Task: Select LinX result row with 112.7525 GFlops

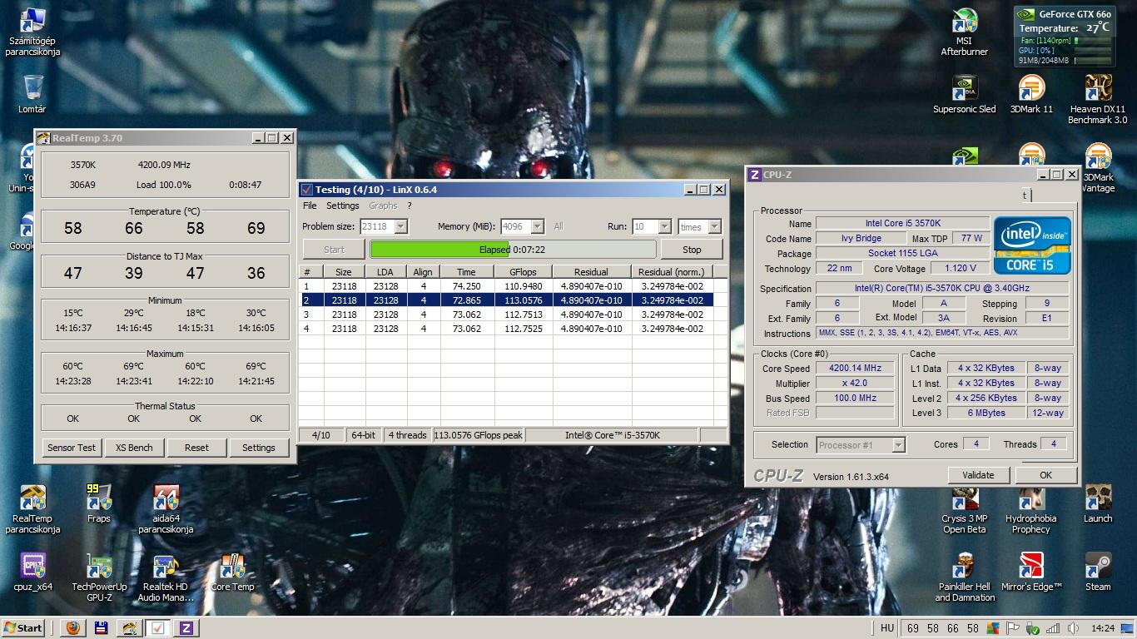Action: pyautogui.click(x=506, y=329)
